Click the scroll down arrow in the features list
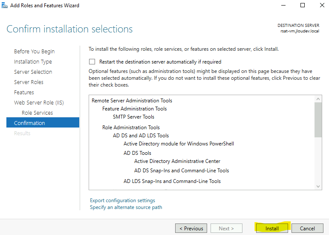This screenshot has width=329, height=235. [x=318, y=186]
